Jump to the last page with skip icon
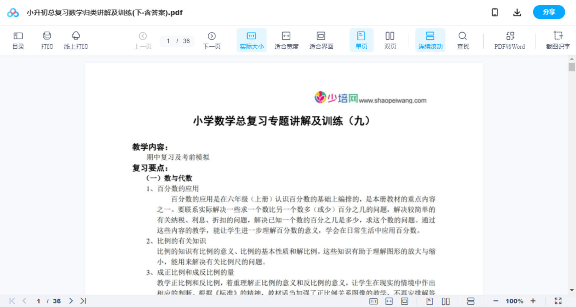The width and height of the screenshot is (576, 307). tap(83, 301)
